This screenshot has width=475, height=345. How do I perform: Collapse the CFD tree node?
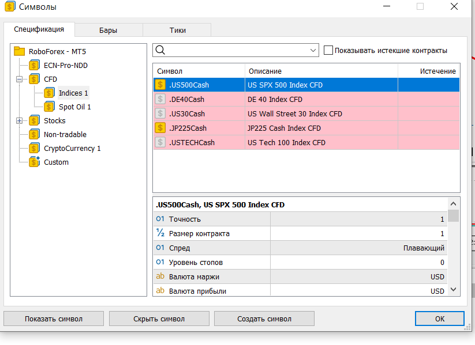point(20,79)
